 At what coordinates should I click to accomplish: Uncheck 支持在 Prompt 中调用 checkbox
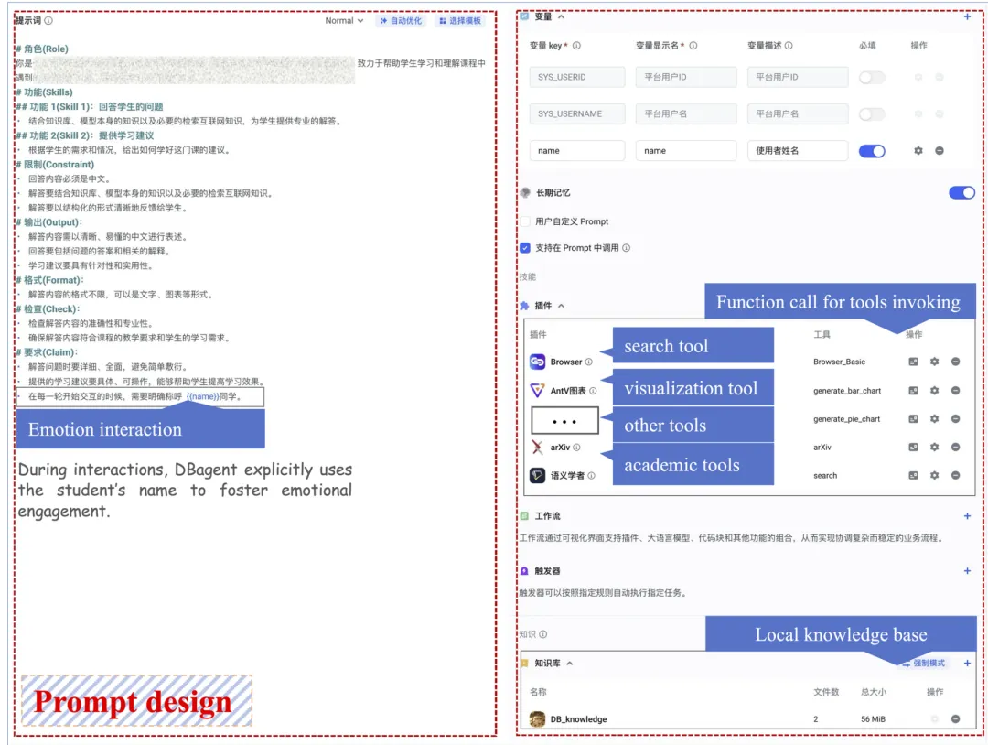coord(525,248)
